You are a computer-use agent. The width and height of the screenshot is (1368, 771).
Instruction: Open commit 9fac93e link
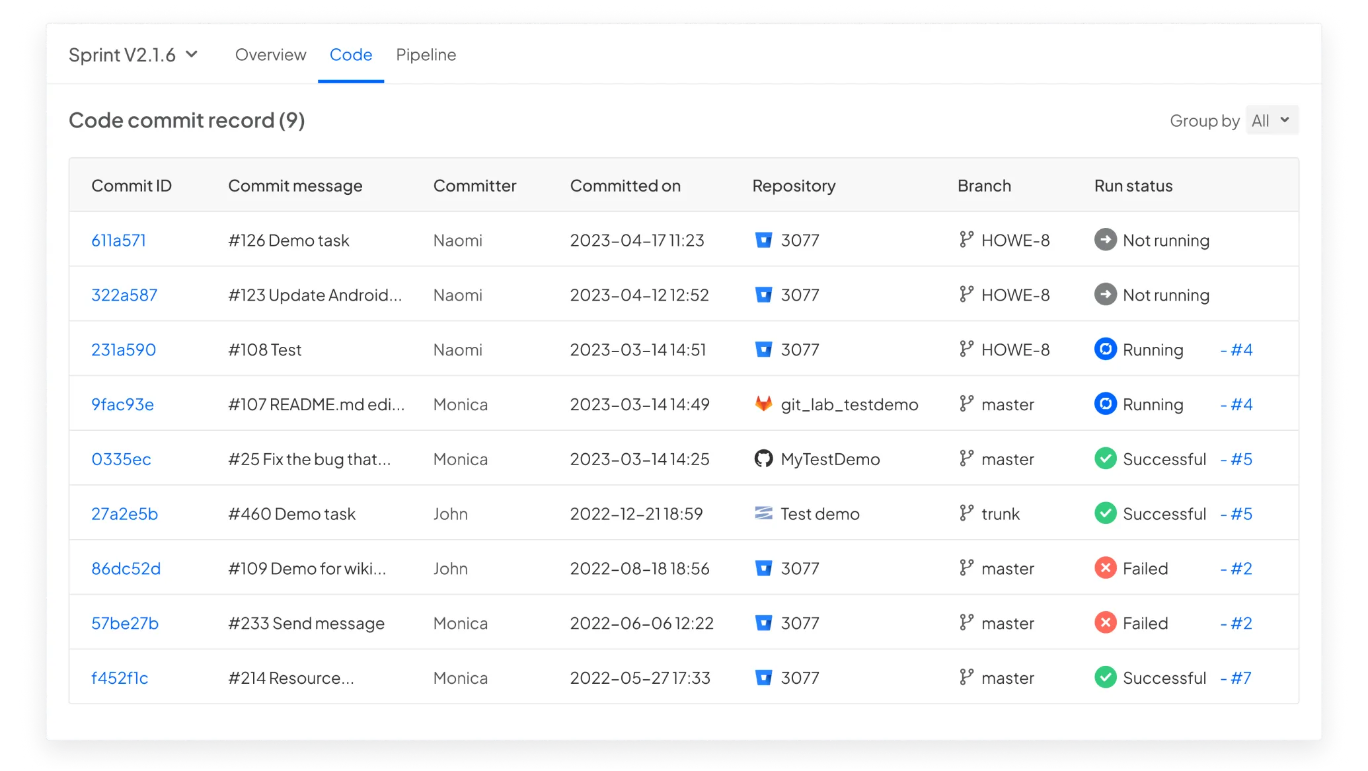click(122, 404)
